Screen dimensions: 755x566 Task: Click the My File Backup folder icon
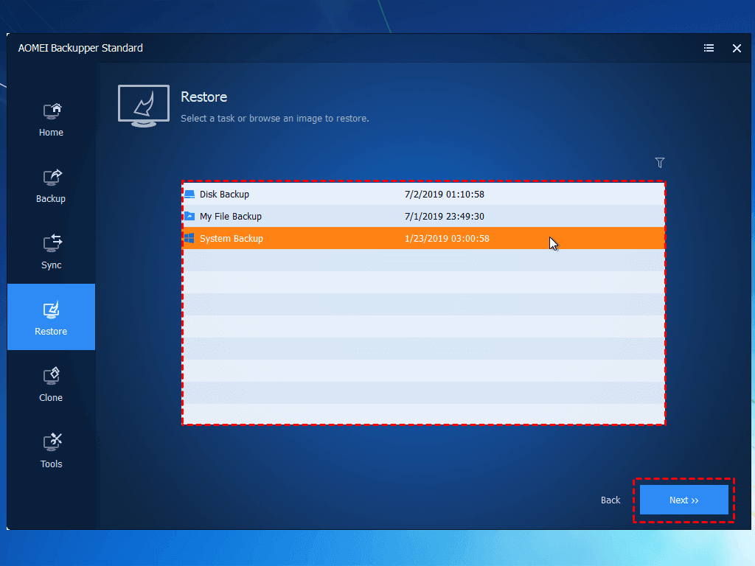[x=189, y=216]
